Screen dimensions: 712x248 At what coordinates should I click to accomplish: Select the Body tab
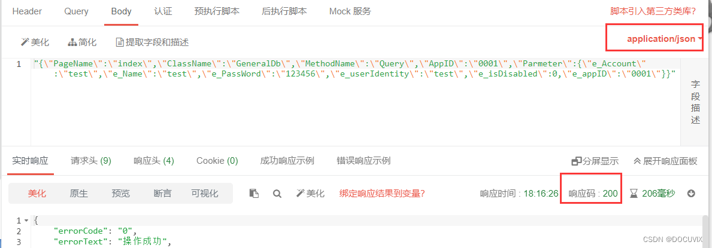click(x=121, y=11)
